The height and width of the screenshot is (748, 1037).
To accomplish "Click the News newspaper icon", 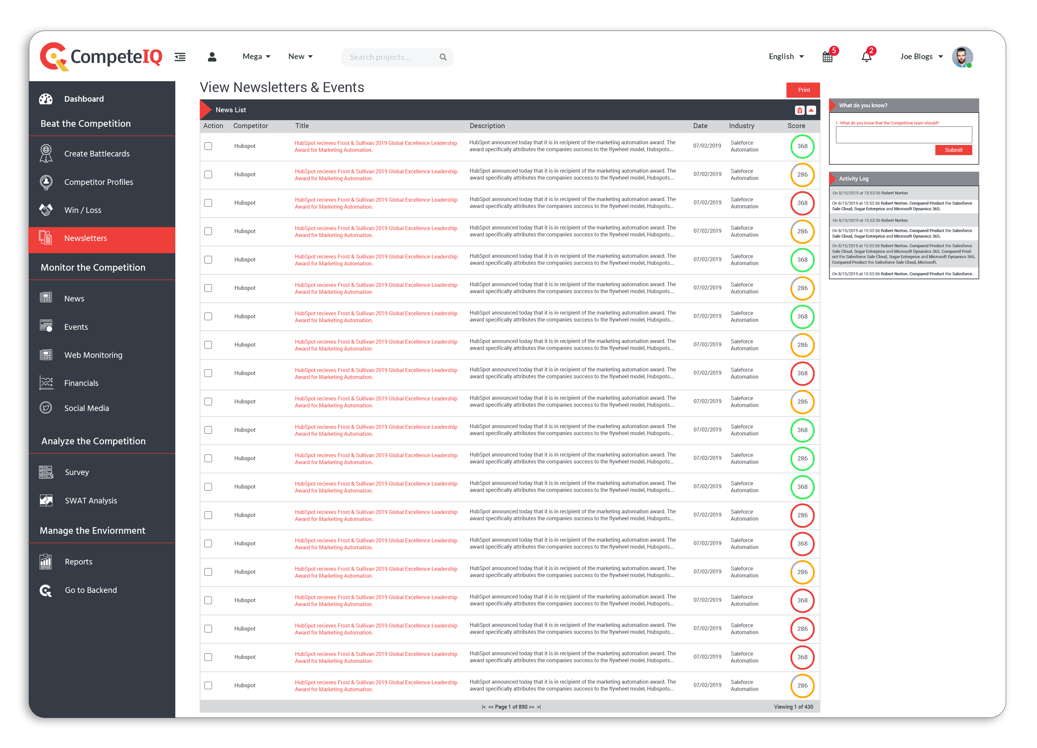I will (x=46, y=298).
